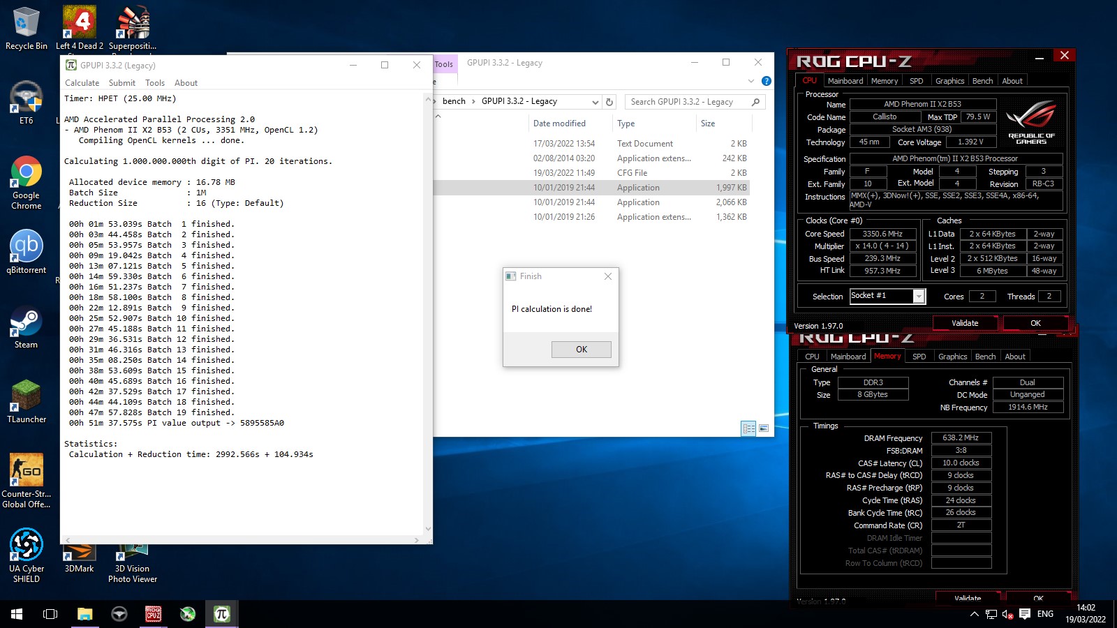Screen dimensions: 1117x628
Task: Open the ENG input language indicator
Action: [1045, 614]
